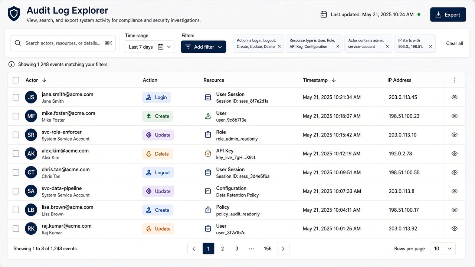Click the shield logo beside Audit Log Explorer

coord(14,14)
